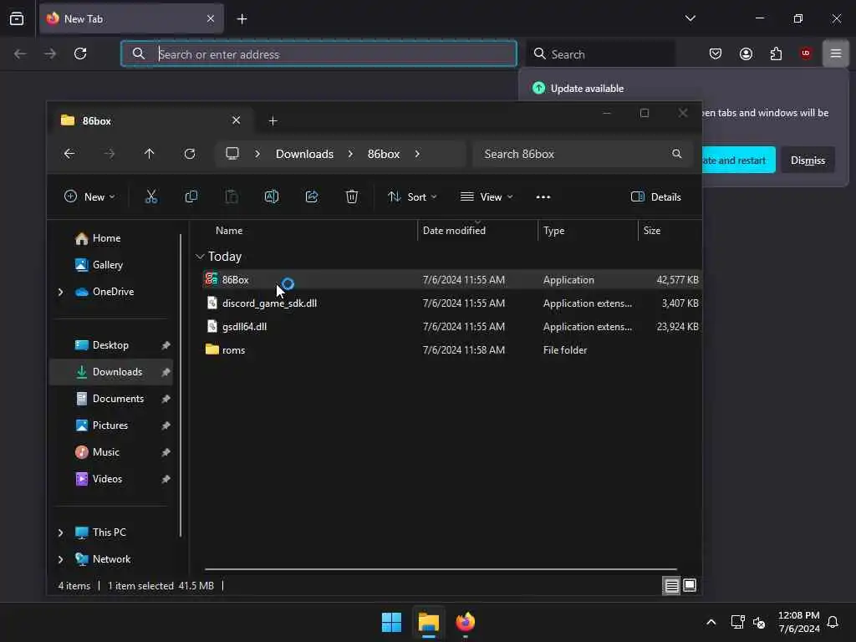Viewport: 856px width, 642px height.
Task: Open Firefox account icon
Action: pos(746,53)
